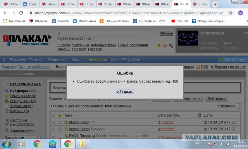
Task: Click the Яплакалъ site logo
Action: pos(27,40)
